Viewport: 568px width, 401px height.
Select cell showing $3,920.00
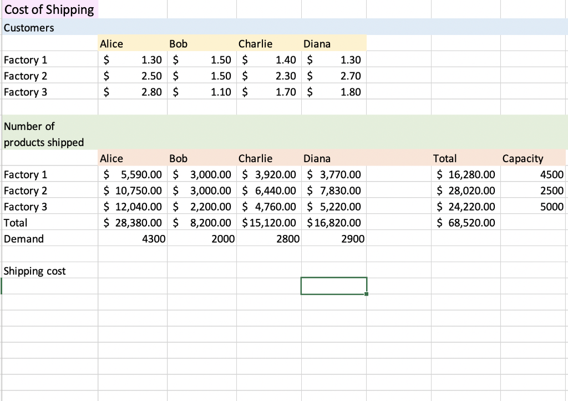click(269, 174)
